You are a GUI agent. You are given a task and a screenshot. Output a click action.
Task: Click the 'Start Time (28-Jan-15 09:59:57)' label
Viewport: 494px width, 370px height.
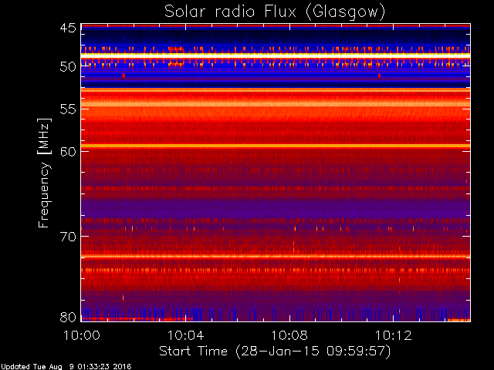pos(275,351)
